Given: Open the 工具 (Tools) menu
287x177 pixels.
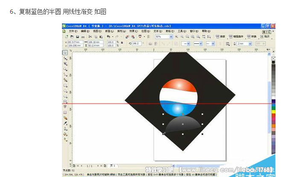Looking at the screenshot, I should [182, 31].
